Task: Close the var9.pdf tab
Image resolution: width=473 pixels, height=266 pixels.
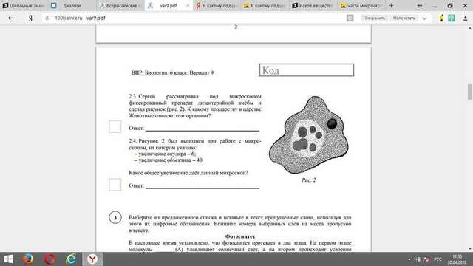Action: coord(188,5)
